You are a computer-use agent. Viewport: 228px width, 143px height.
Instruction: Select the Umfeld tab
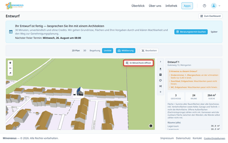tap(107, 51)
